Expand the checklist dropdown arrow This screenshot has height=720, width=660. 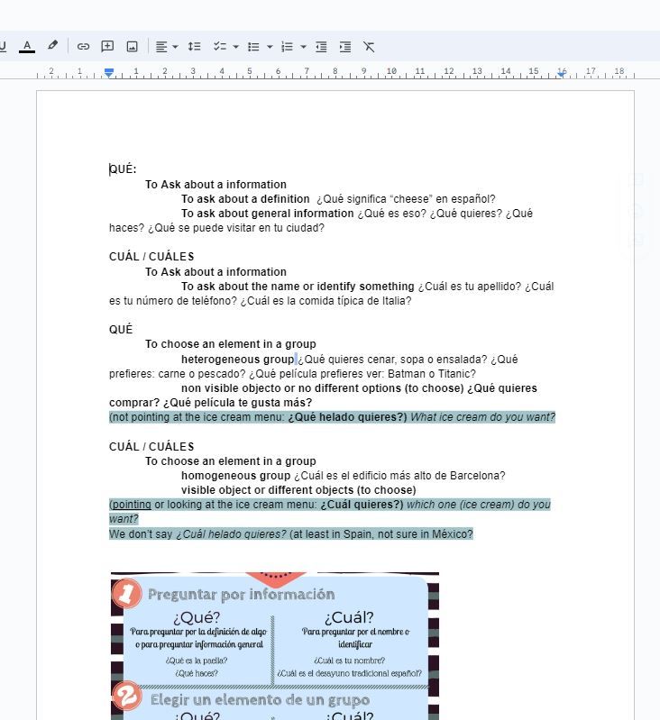pos(236,47)
